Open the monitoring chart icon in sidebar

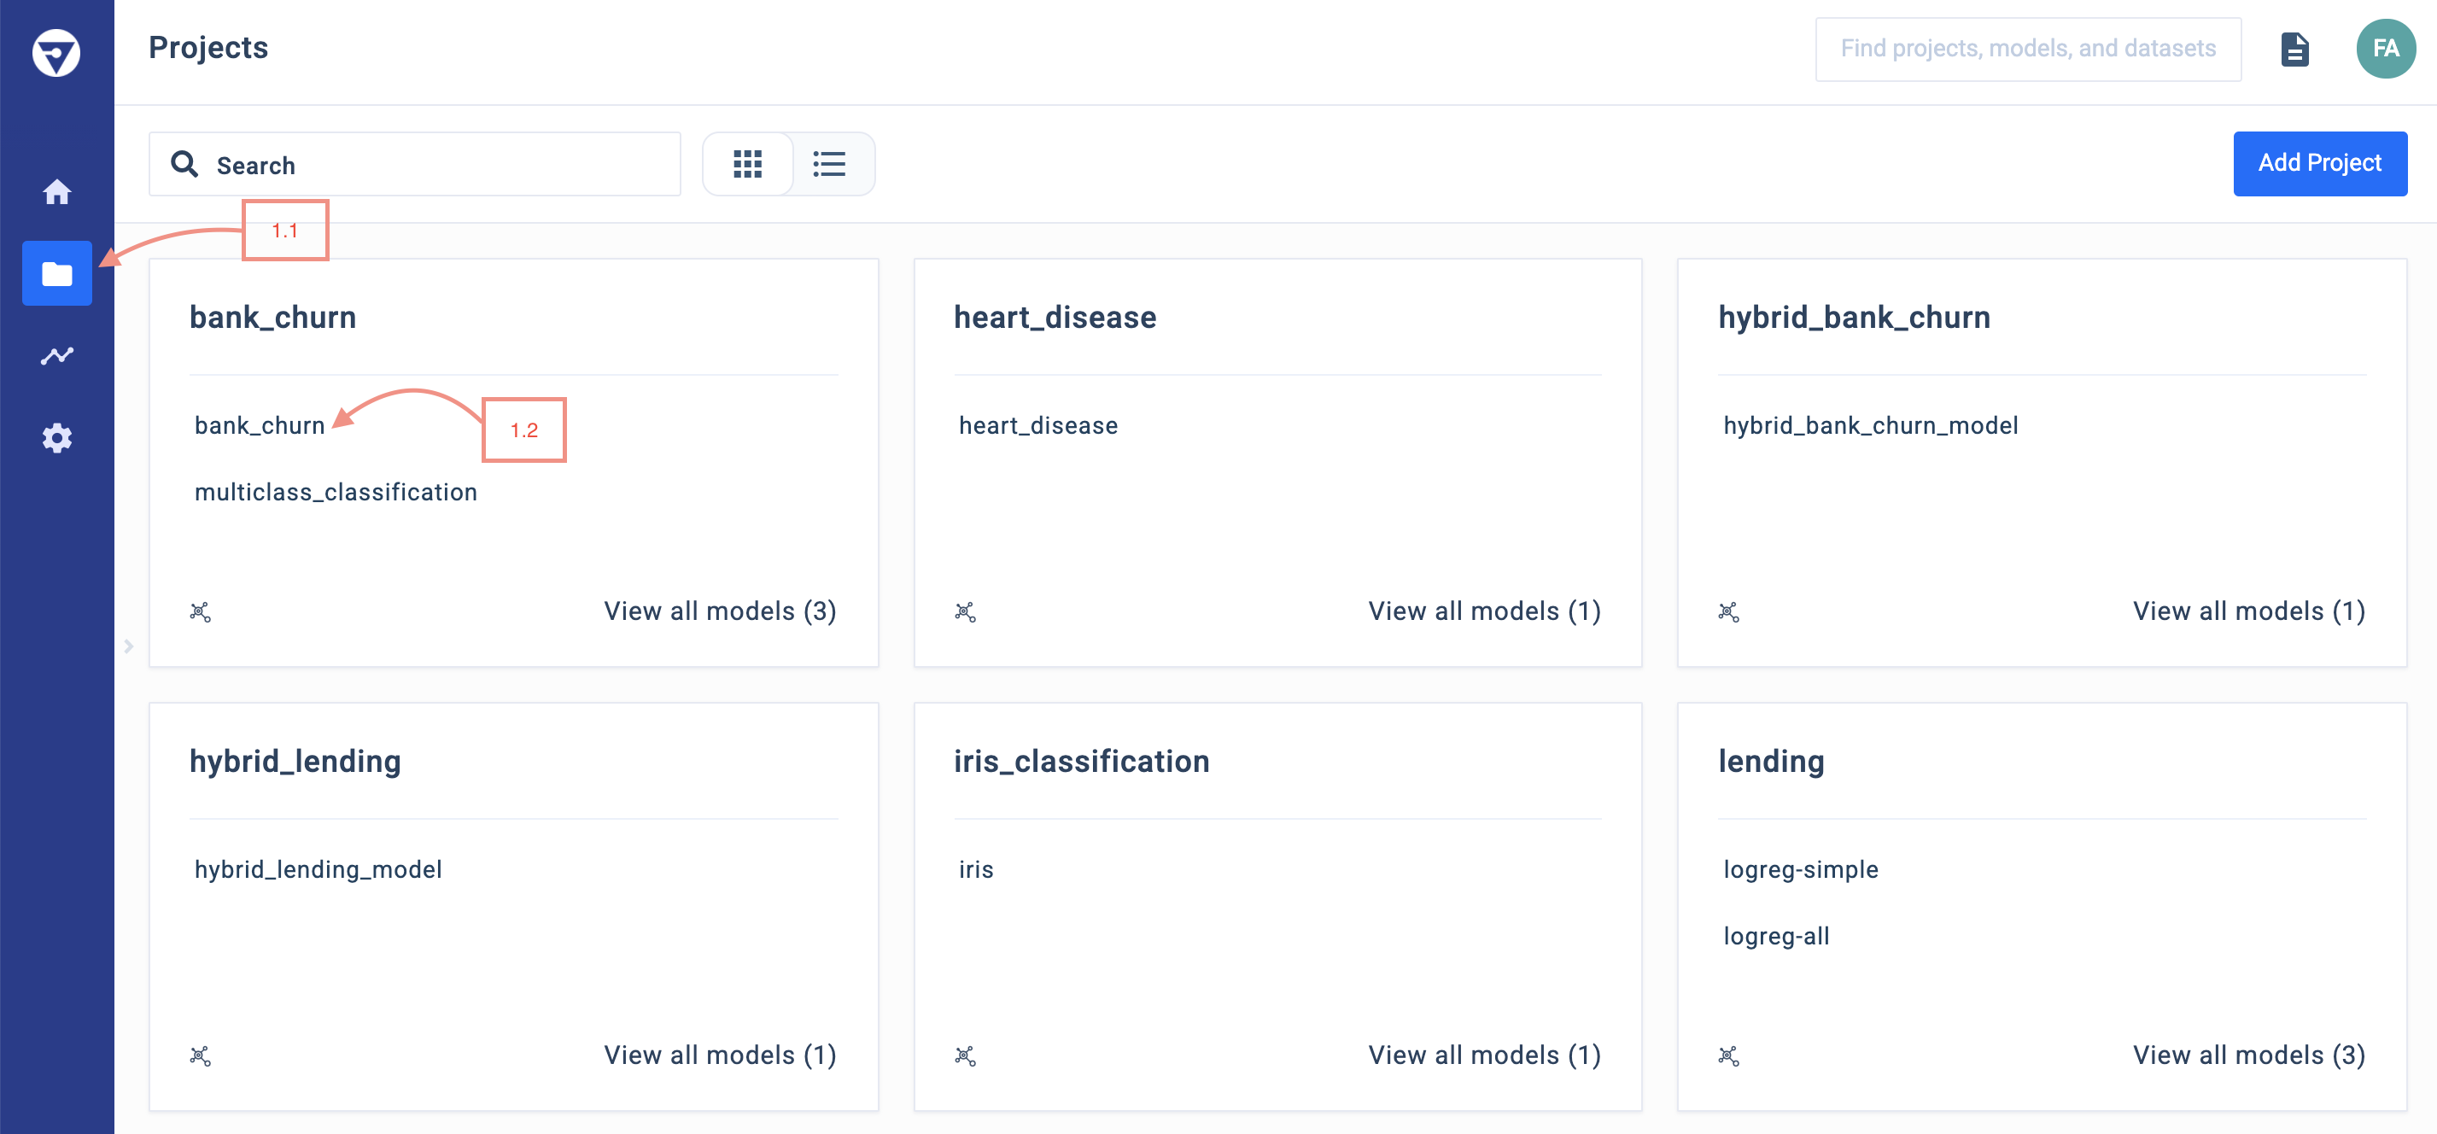[x=56, y=355]
